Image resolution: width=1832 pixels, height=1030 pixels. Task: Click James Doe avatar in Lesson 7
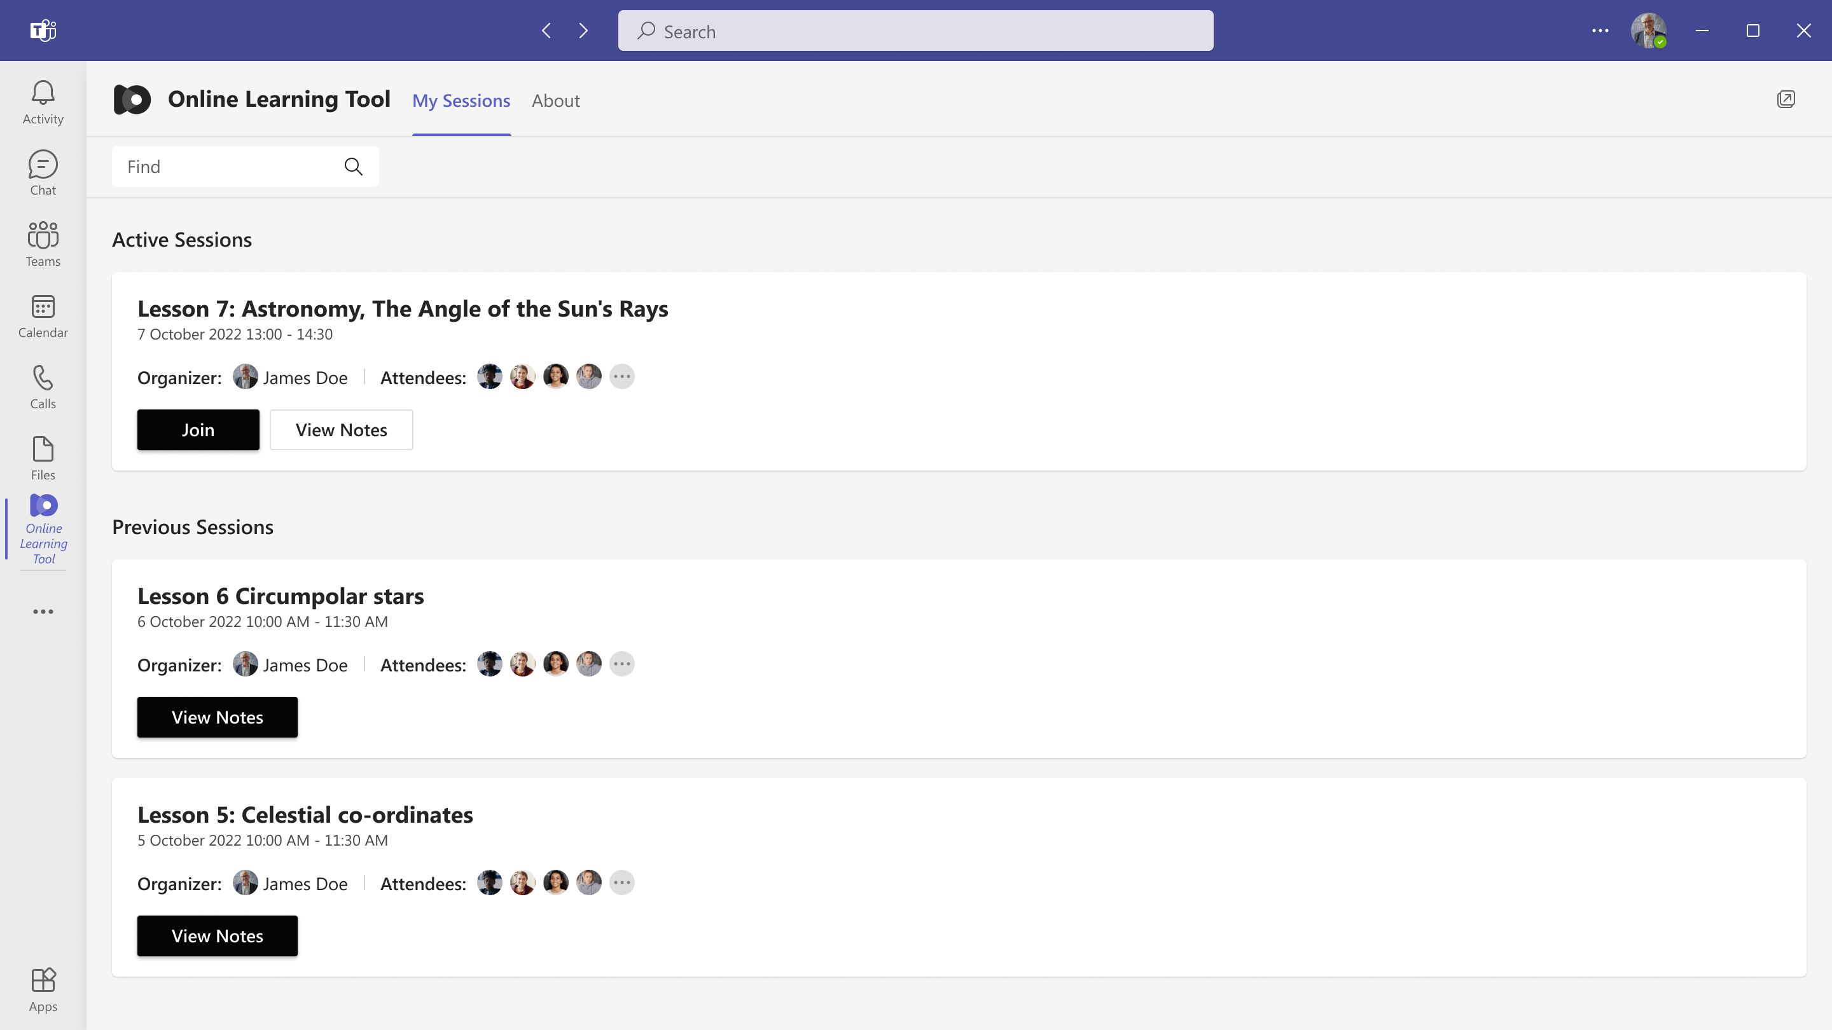click(246, 377)
